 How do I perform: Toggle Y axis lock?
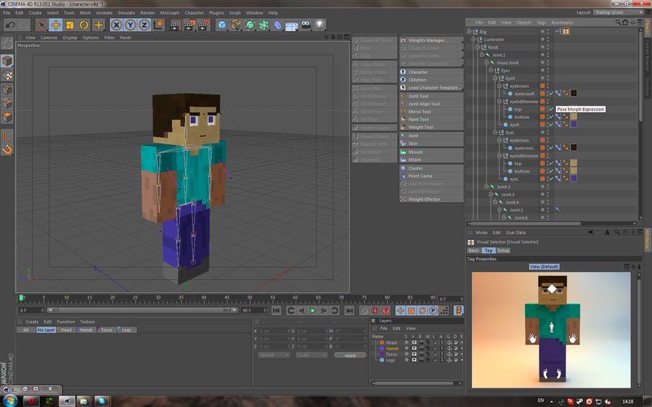130,25
